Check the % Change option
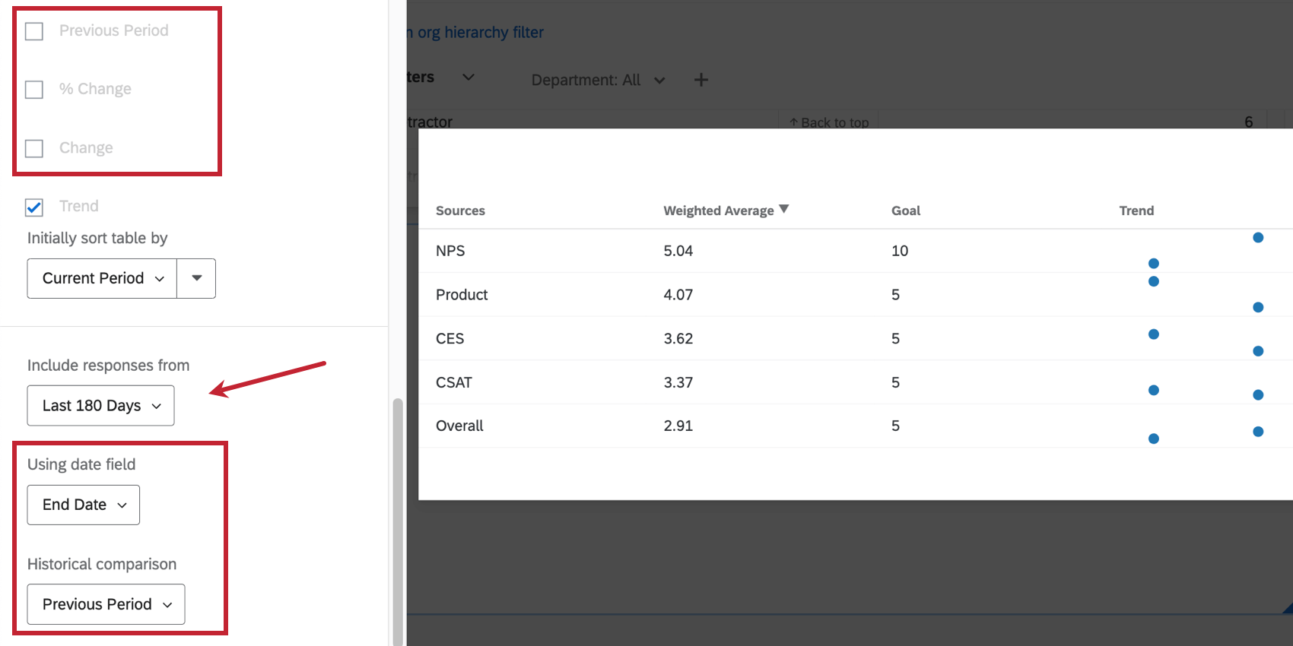 (34, 90)
